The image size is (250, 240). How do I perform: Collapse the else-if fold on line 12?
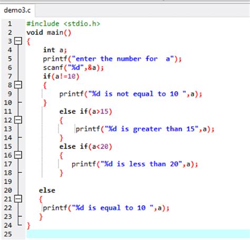point(18,120)
